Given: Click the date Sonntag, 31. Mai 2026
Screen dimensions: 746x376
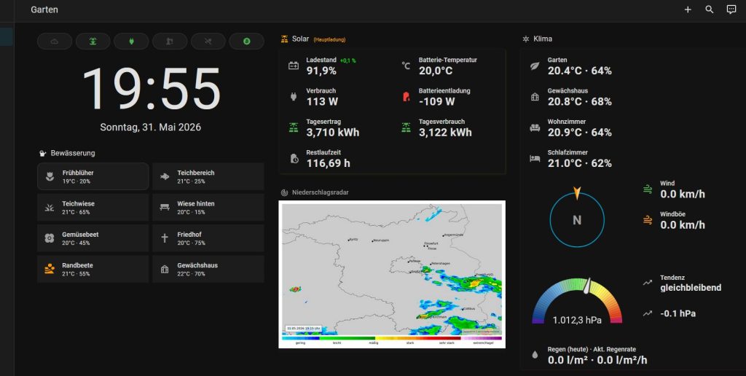Looking at the screenshot, I should click(x=150, y=127).
